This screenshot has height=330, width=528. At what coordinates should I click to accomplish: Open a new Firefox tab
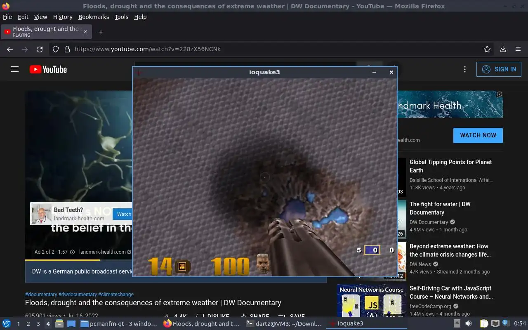click(x=101, y=32)
